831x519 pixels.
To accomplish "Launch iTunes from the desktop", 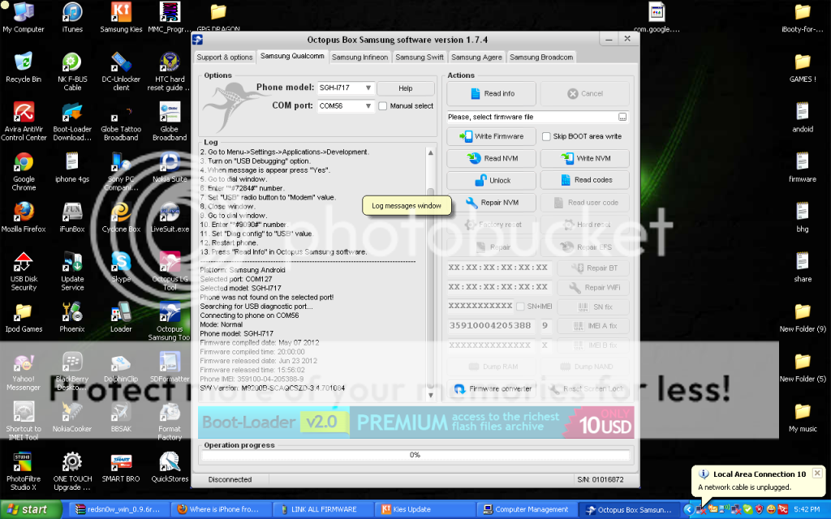I will click(72, 18).
